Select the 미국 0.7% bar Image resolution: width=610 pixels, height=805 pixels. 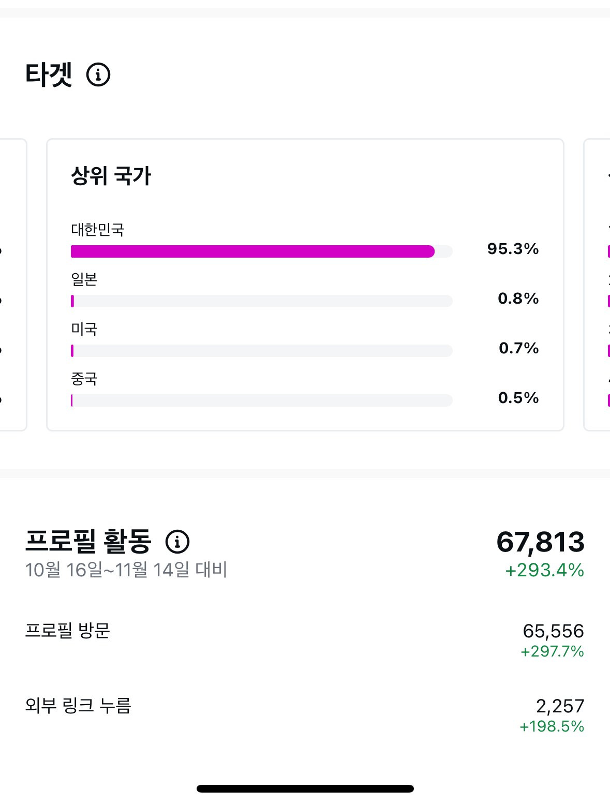[x=261, y=351]
